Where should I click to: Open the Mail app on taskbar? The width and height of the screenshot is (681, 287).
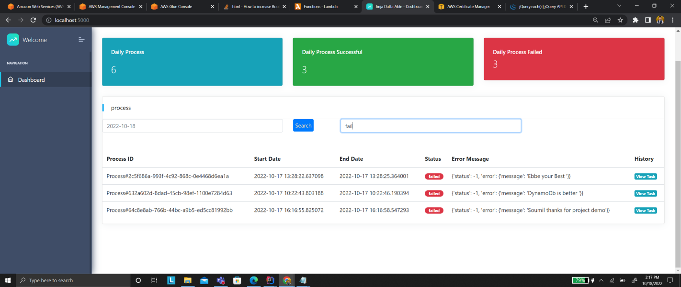204,280
